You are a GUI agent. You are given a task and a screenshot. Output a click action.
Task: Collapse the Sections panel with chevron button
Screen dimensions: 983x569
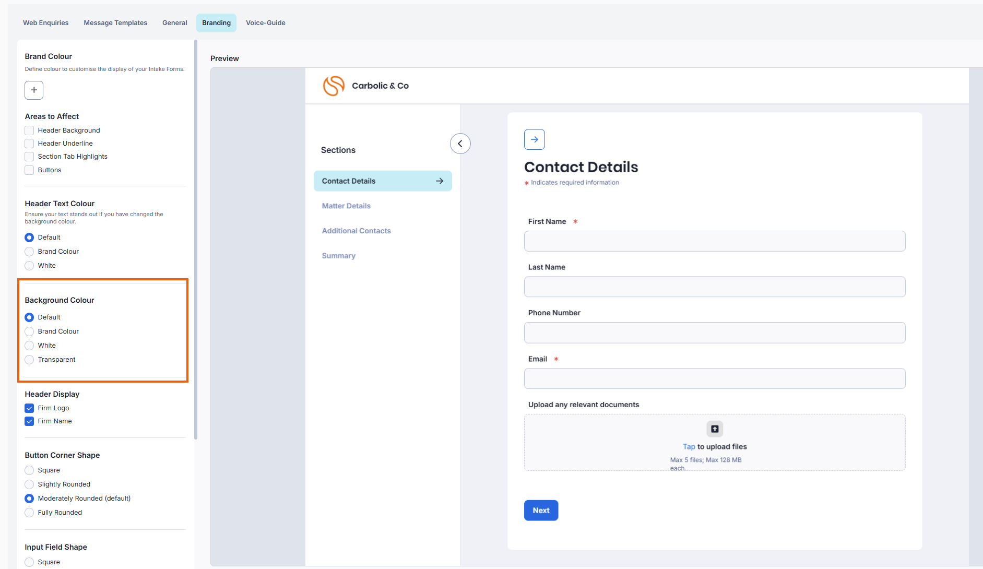click(460, 144)
